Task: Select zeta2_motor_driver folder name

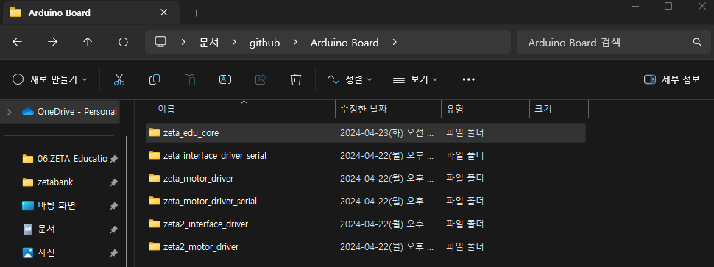Action: click(x=201, y=246)
